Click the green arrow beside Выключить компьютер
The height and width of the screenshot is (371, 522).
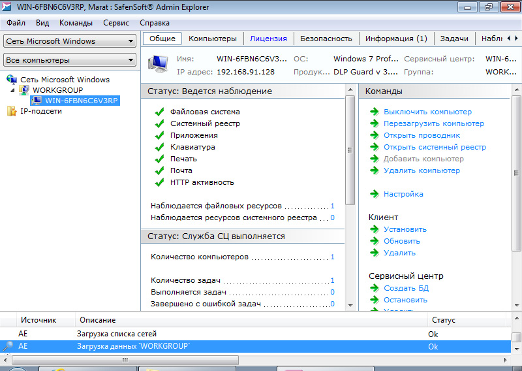pyautogui.click(x=375, y=112)
